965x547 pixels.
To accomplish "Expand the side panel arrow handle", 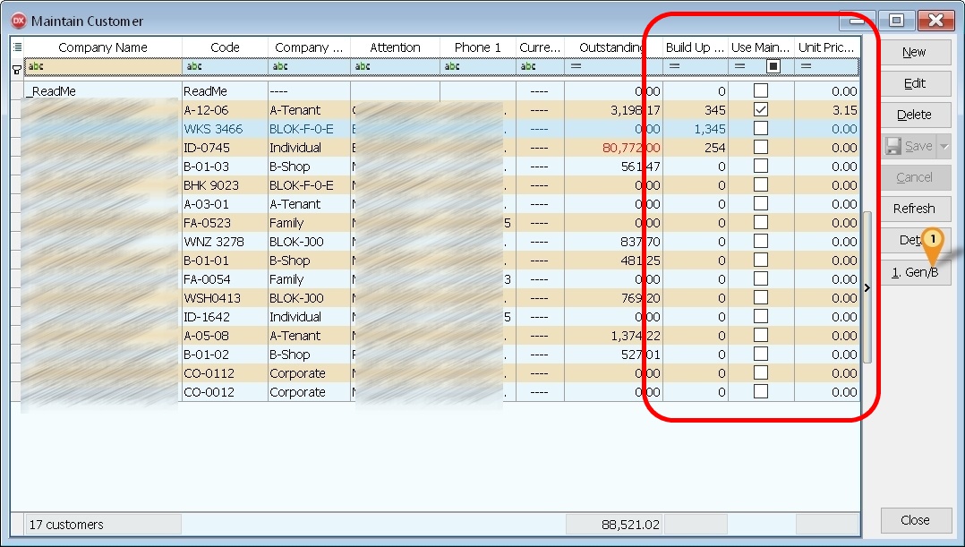I will click(867, 286).
